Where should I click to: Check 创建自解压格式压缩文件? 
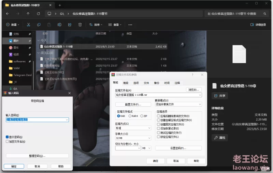[x=158, y=120]
